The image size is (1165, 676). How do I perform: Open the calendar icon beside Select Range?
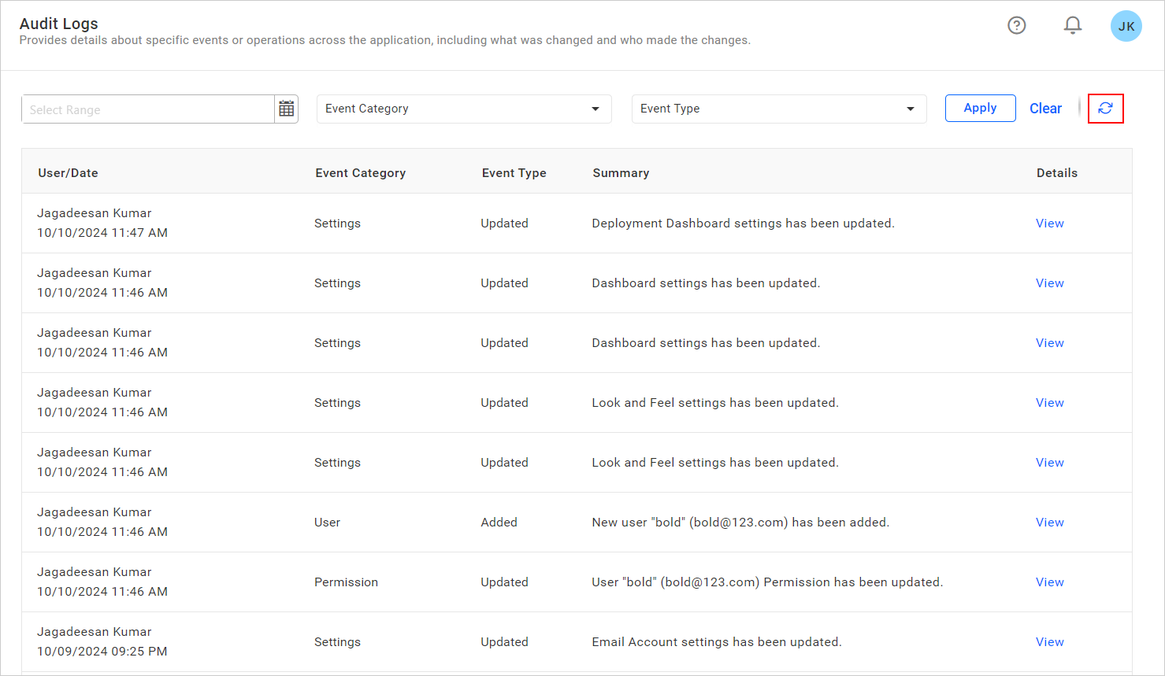click(x=286, y=109)
